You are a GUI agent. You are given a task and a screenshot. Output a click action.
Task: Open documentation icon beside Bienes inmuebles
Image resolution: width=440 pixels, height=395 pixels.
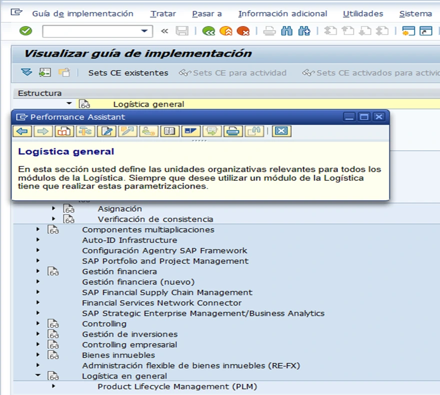(x=53, y=355)
